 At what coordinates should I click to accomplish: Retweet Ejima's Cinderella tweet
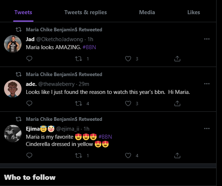tap(79, 155)
